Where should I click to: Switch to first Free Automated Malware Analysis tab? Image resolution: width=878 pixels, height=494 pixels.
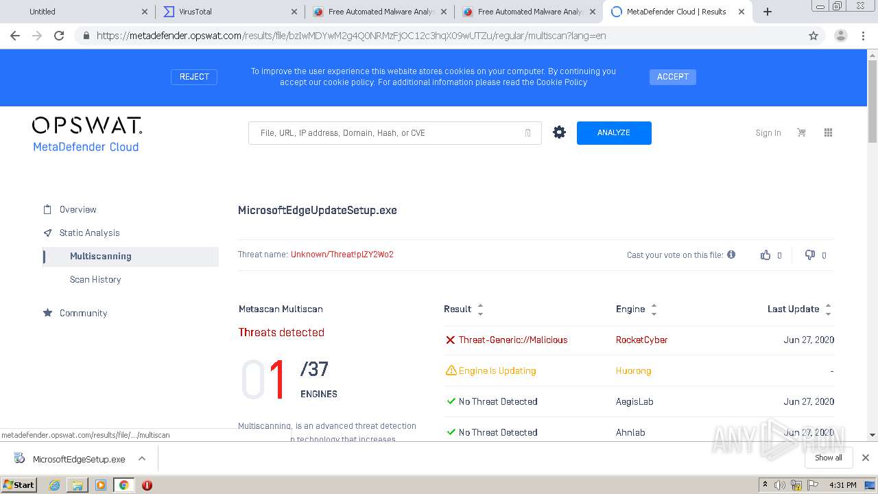pos(379,12)
